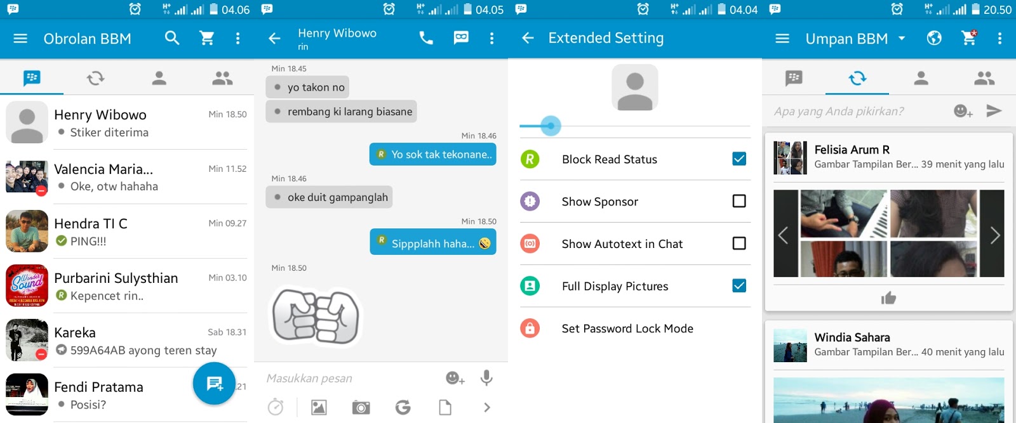Show previous picture in Felisia feed
Viewport: 1016px width, 423px height.
click(784, 235)
